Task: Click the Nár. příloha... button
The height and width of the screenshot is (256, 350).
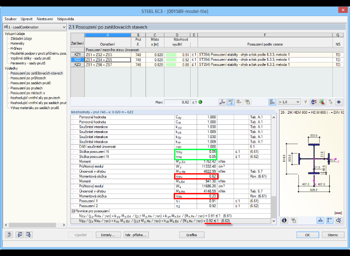Action: 136,235
